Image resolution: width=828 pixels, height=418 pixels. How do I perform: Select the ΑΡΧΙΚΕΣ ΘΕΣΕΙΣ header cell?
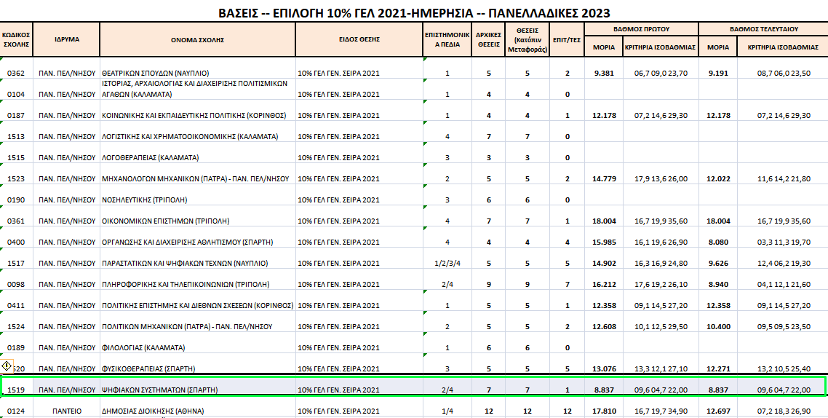coord(488,39)
